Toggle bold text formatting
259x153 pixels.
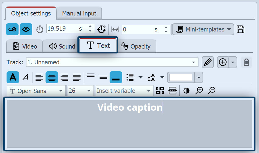pos(13,77)
